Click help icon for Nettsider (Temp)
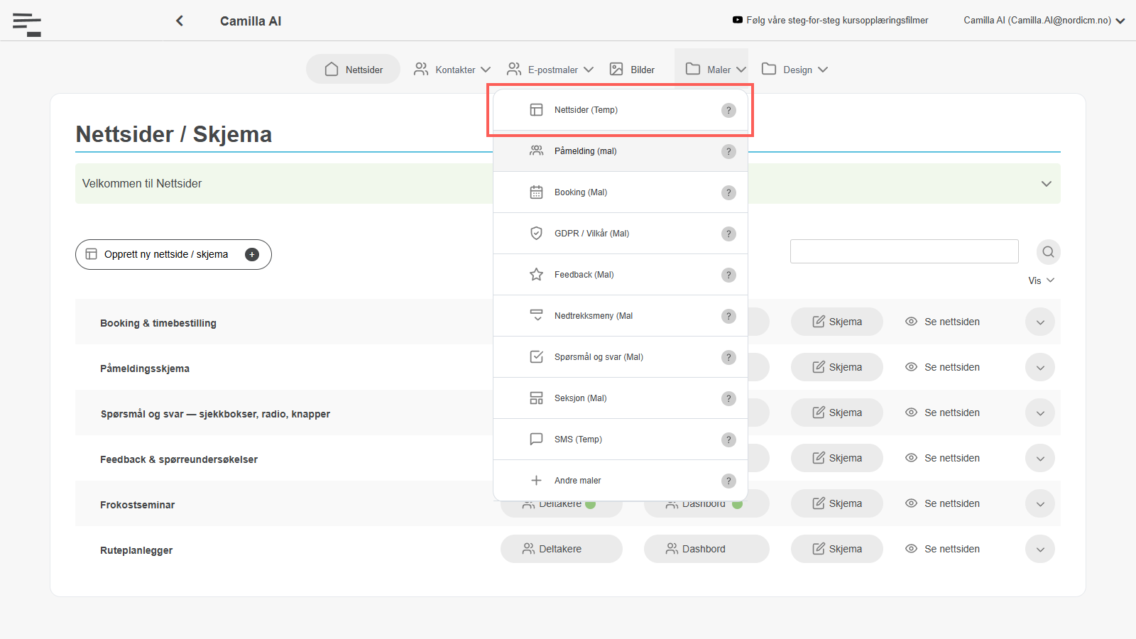The height and width of the screenshot is (639, 1136). 728,110
